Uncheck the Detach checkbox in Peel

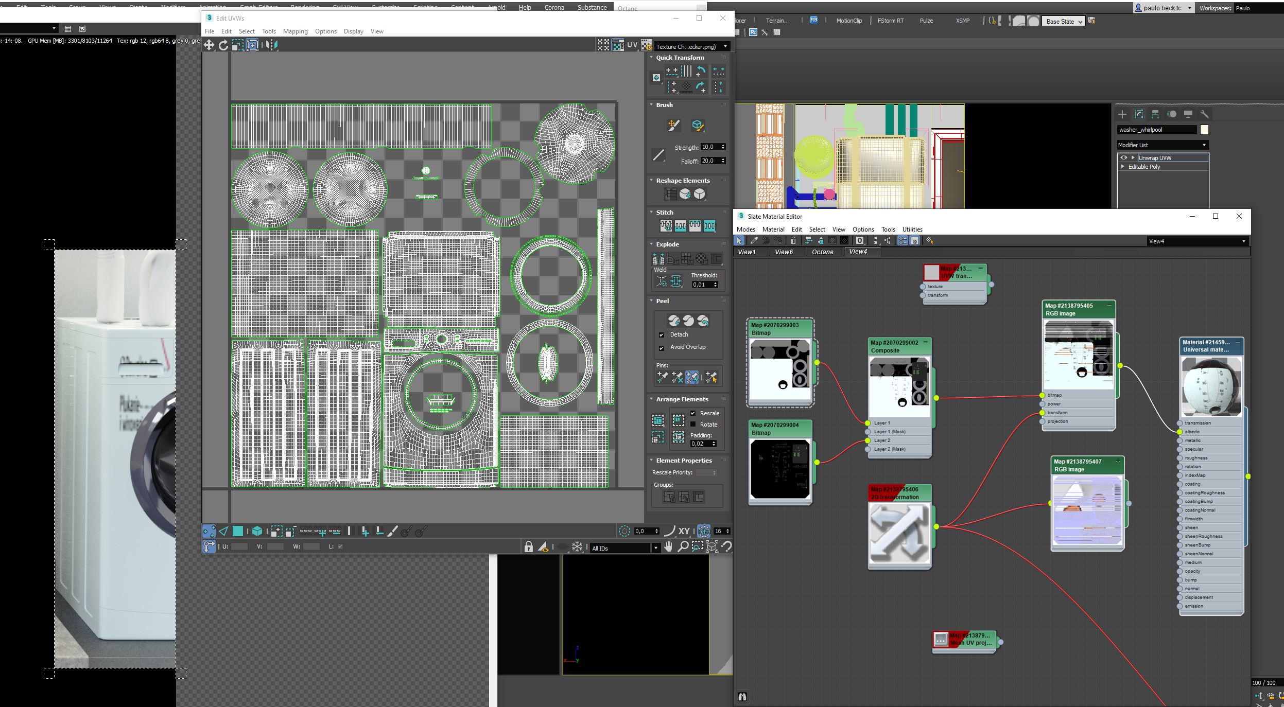click(662, 335)
